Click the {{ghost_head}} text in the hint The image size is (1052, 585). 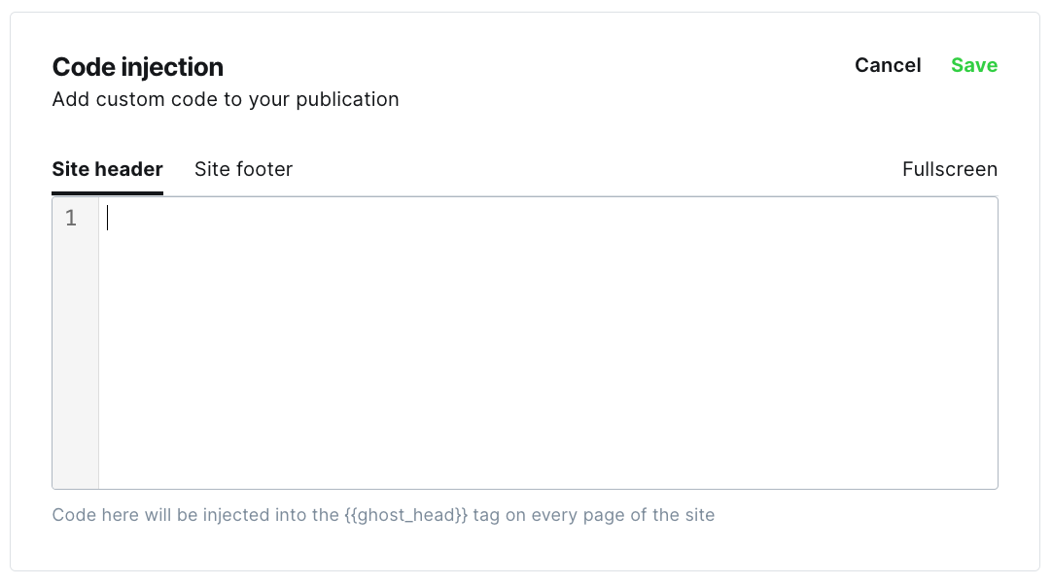(x=405, y=515)
